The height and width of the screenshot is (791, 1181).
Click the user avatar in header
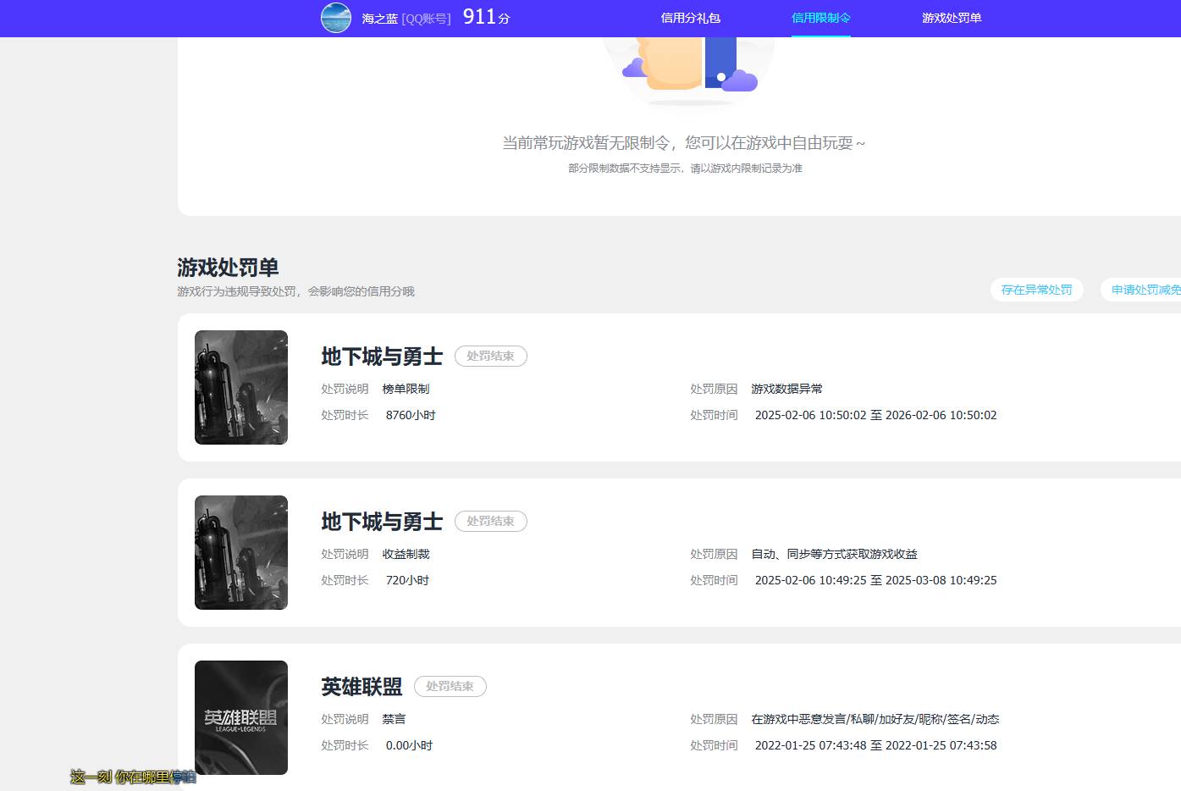tap(336, 18)
